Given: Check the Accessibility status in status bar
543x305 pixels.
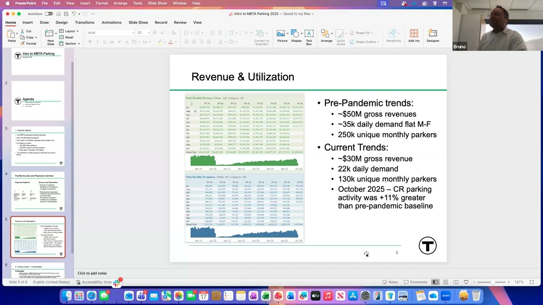Looking at the screenshot, I should [94, 282].
